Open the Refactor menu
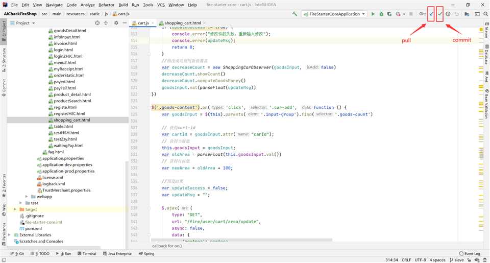Viewport: 490px width, 263px height. point(106,5)
